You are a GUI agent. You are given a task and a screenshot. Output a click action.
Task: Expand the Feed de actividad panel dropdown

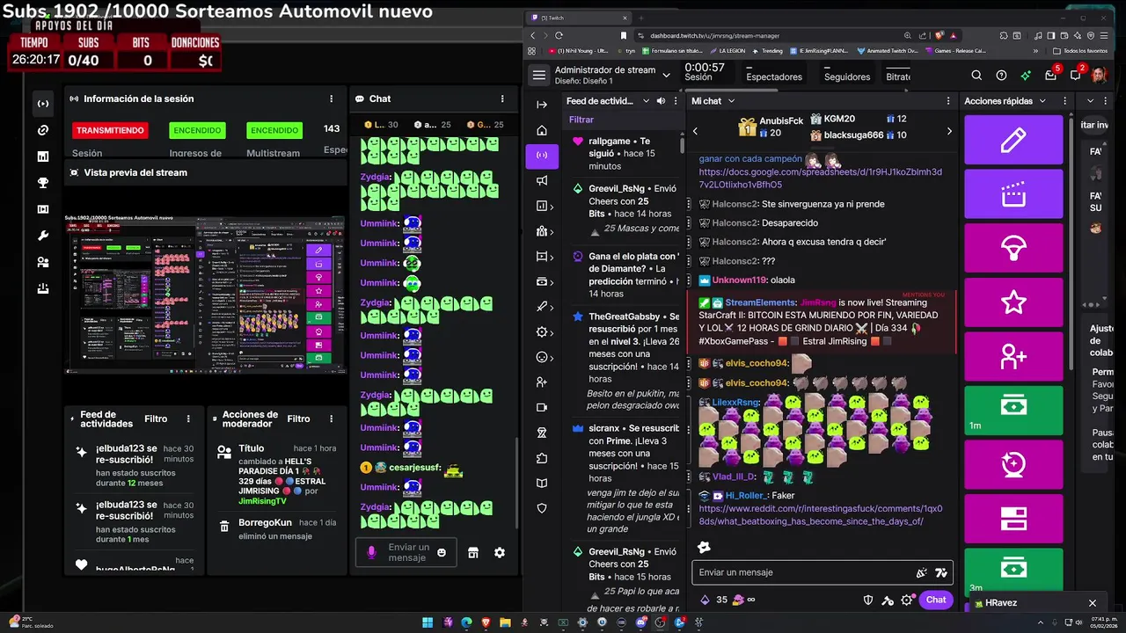tap(646, 101)
